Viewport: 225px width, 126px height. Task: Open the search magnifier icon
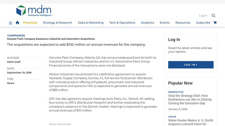tap(213, 15)
